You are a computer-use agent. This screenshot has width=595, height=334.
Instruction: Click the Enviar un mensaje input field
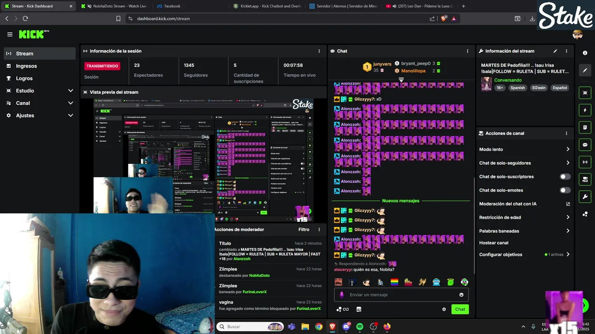[x=402, y=295]
